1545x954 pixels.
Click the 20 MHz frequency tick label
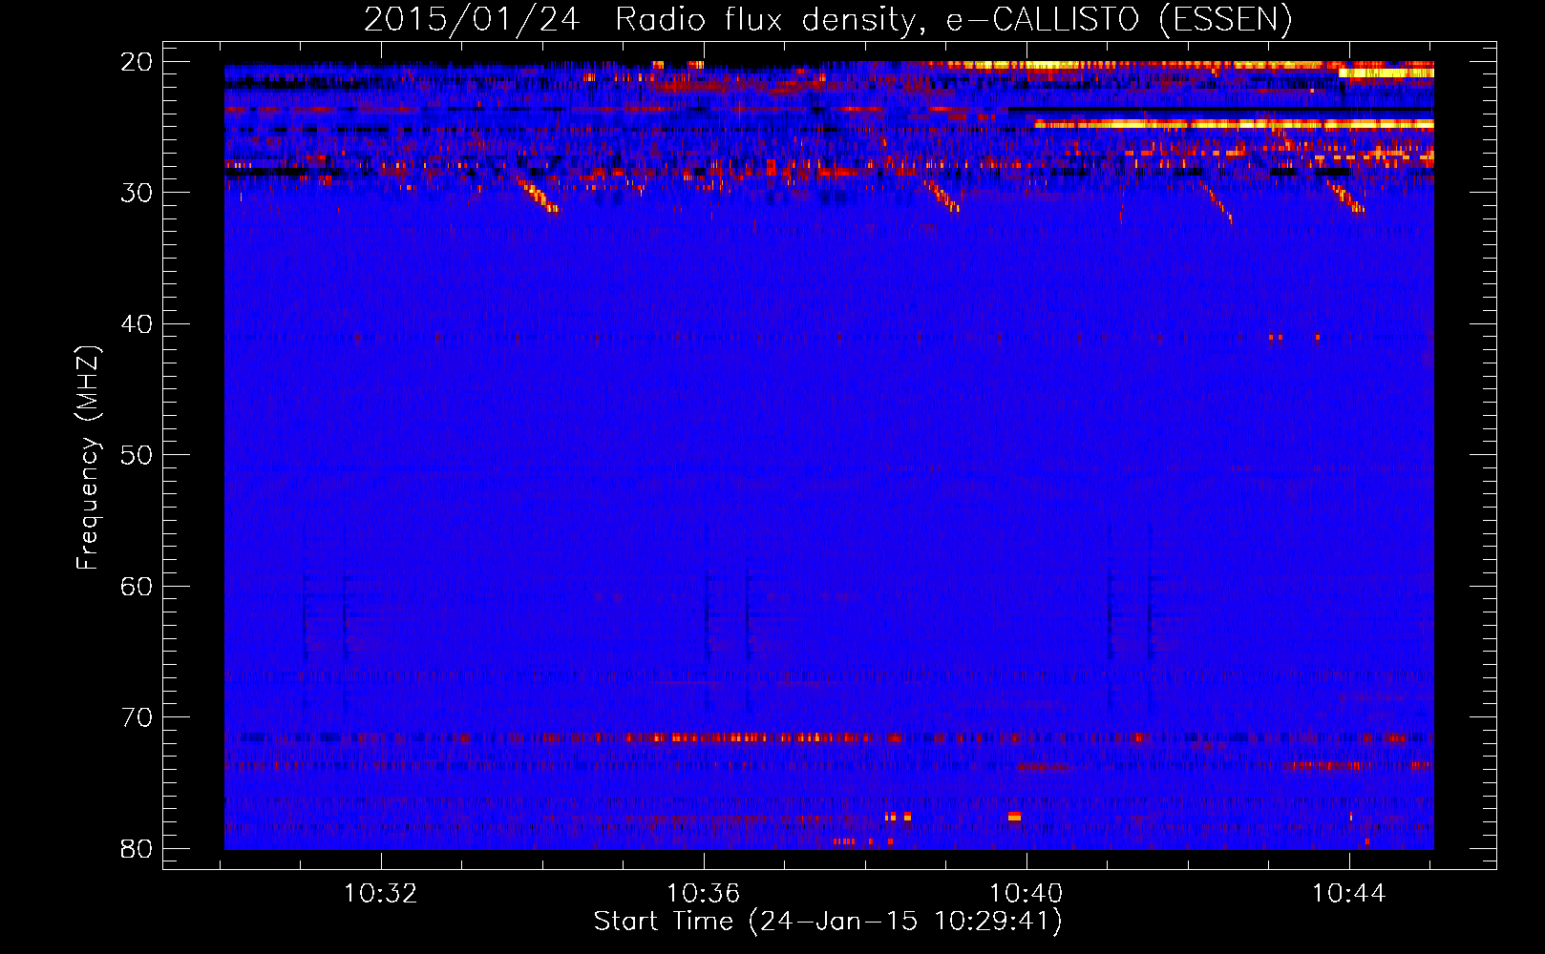coord(137,62)
